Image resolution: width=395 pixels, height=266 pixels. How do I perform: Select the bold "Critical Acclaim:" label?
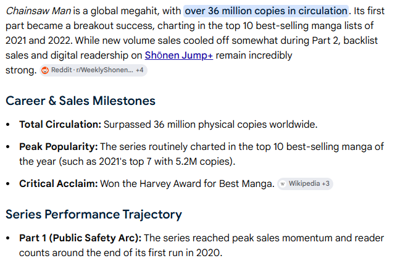(59, 184)
